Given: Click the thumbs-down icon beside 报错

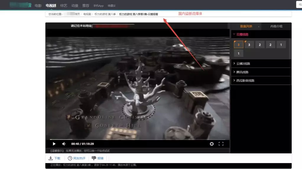Looking at the screenshot, I should coord(94,158).
